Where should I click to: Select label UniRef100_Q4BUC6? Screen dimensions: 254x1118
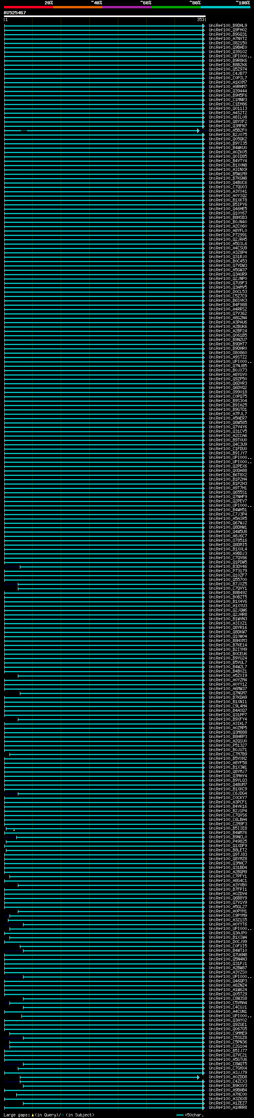coord(228,182)
